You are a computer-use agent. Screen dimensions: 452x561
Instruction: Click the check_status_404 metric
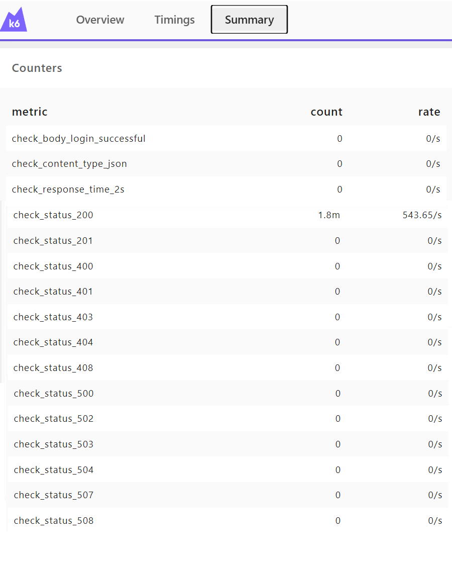click(53, 342)
